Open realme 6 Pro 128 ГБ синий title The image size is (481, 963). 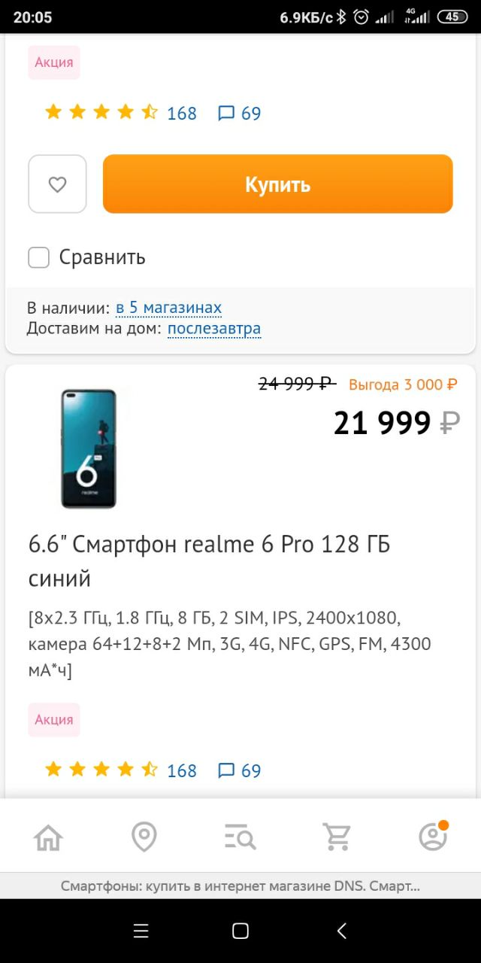(x=210, y=561)
